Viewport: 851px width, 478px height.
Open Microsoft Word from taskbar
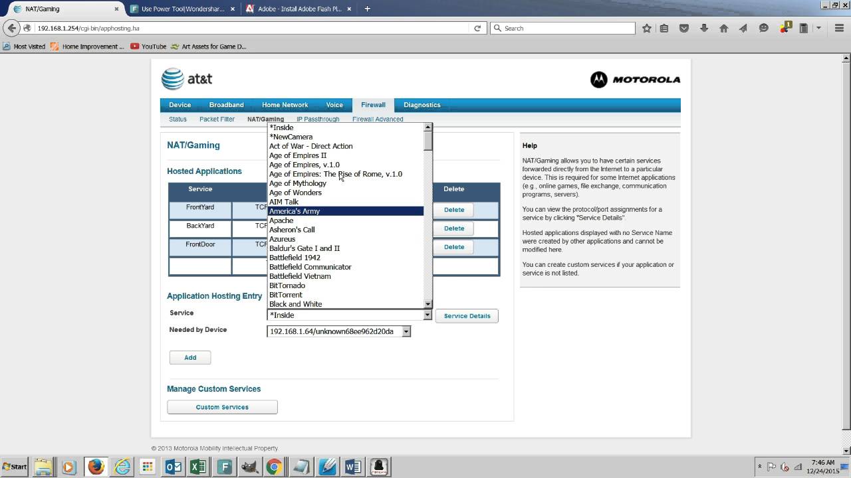tap(353, 467)
